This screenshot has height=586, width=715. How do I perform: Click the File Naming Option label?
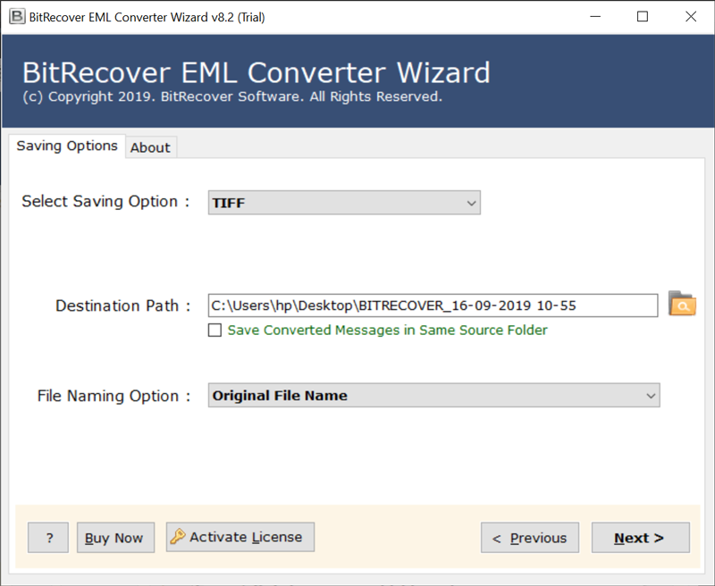114,396
